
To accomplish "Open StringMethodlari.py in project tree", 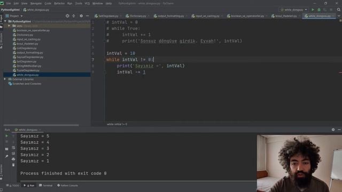I will (x=29, y=66).
